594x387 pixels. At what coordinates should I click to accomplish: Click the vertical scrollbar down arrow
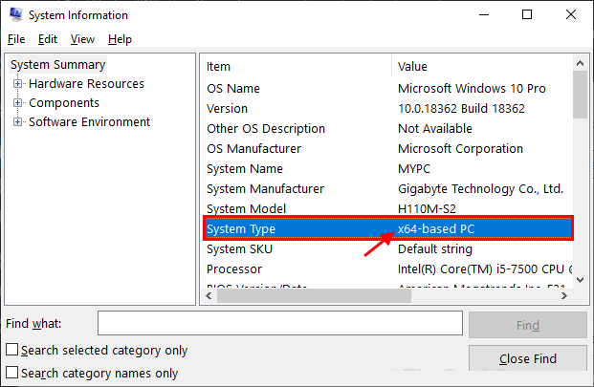click(580, 279)
